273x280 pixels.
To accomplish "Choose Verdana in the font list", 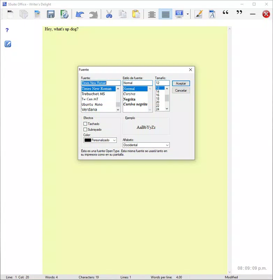I will coord(98,110).
